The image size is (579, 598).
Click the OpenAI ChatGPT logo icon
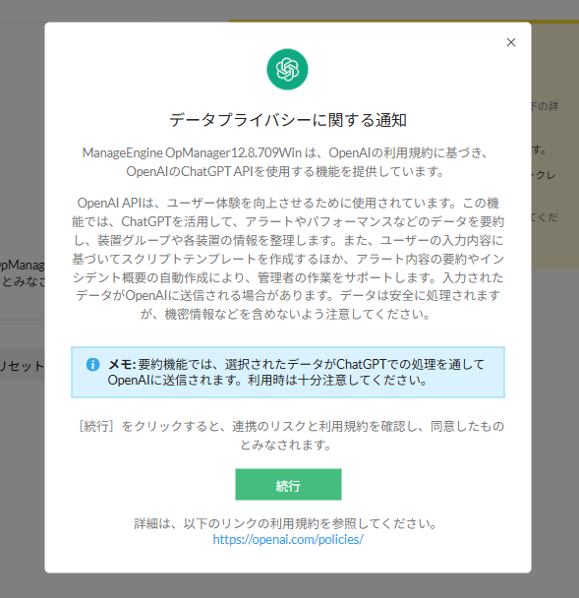click(287, 70)
